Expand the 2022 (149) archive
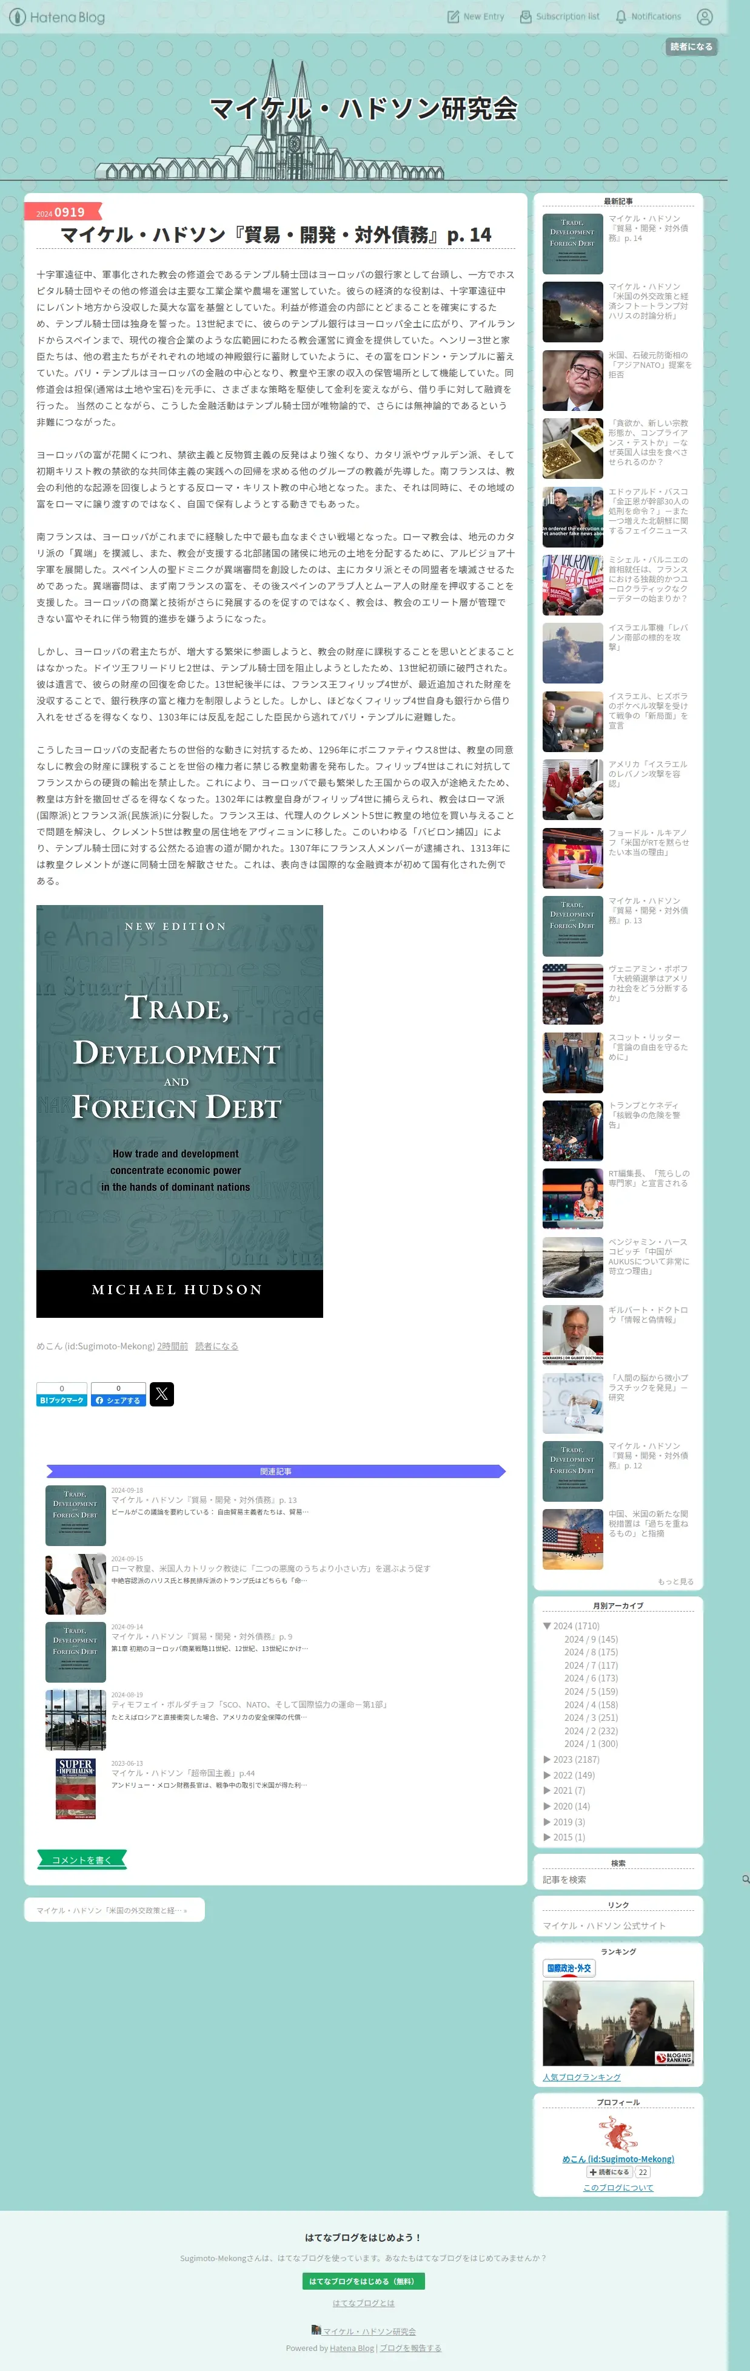 [x=547, y=1776]
